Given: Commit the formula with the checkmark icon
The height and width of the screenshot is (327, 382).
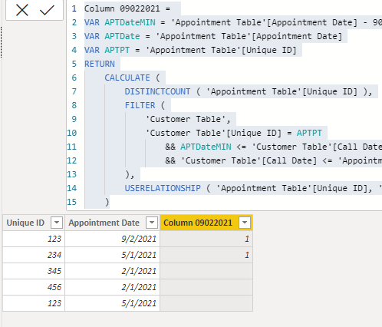Looking at the screenshot, I should [x=47, y=10].
